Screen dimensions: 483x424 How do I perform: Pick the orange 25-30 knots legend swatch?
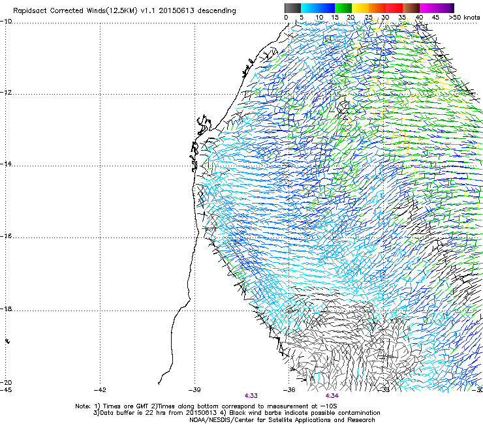[x=377, y=8]
